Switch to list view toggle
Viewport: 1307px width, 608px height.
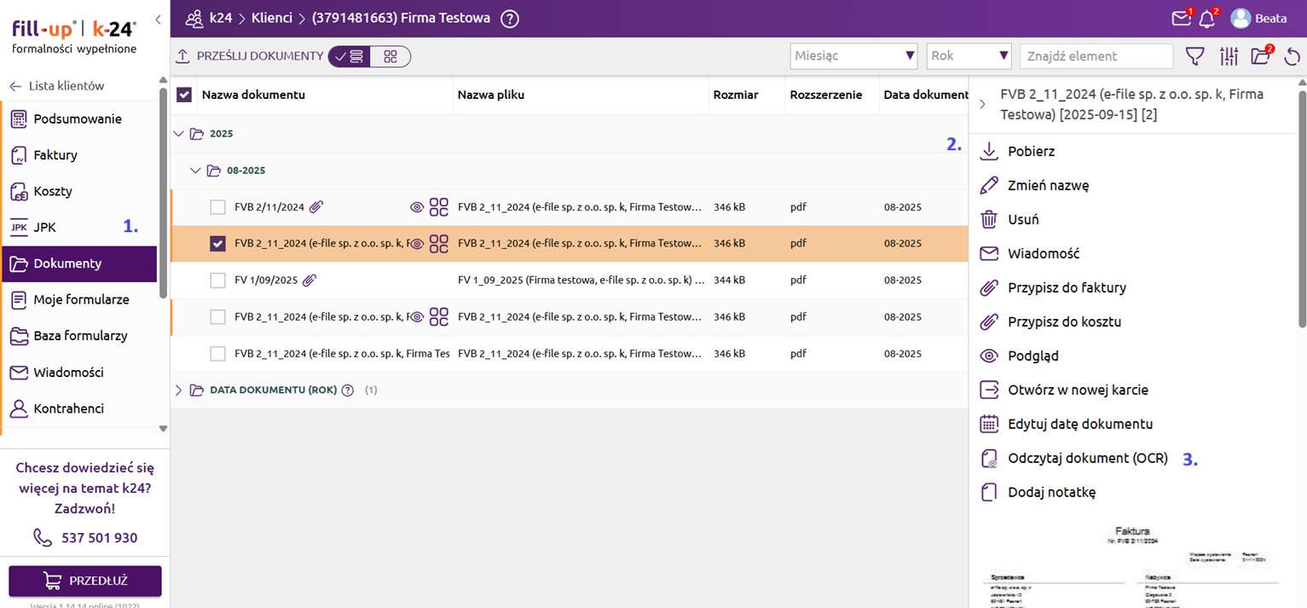coord(349,56)
